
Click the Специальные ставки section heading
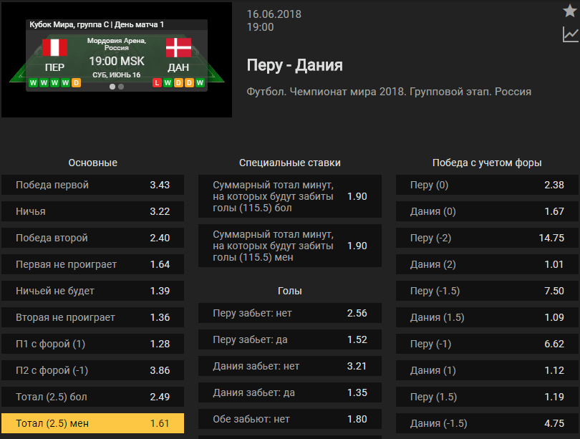[290, 163]
